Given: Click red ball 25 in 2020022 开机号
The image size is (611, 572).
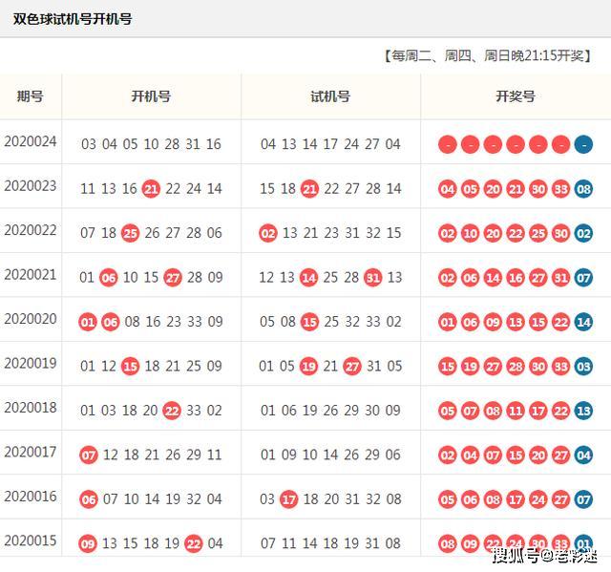Looking at the screenshot, I should [x=130, y=233].
